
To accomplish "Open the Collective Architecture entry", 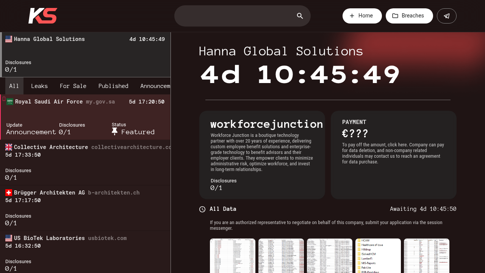I will [85, 163].
